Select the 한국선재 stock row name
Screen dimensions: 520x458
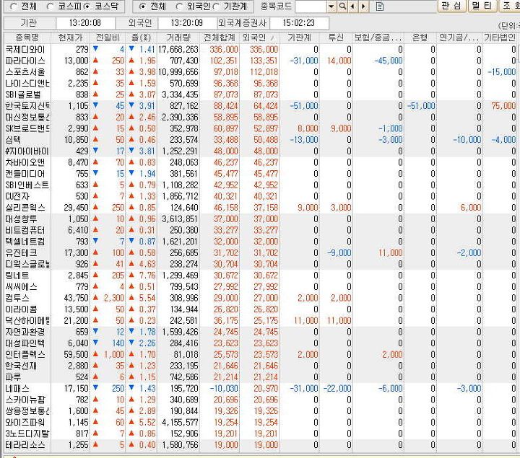click(21, 366)
